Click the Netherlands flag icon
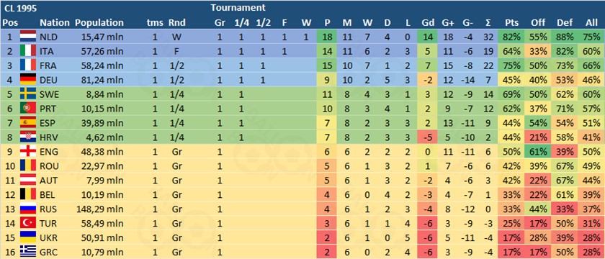 [28, 37]
